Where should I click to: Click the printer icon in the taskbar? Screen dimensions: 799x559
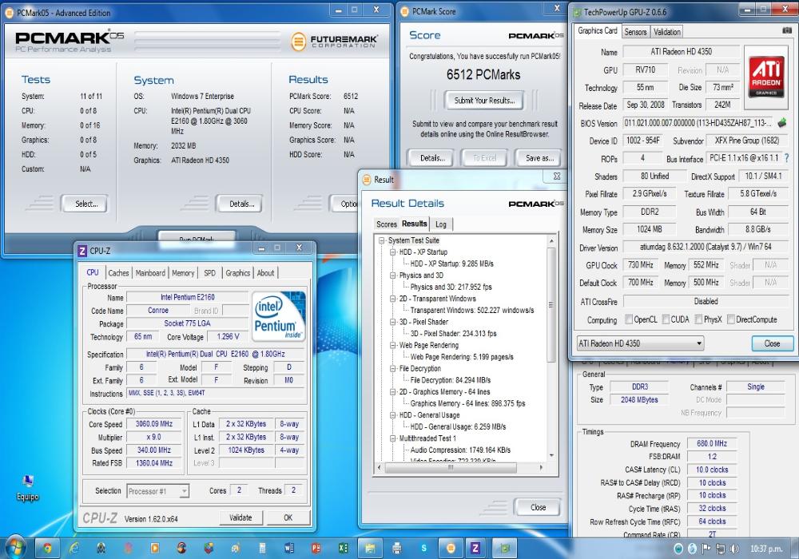(x=397, y=548)
